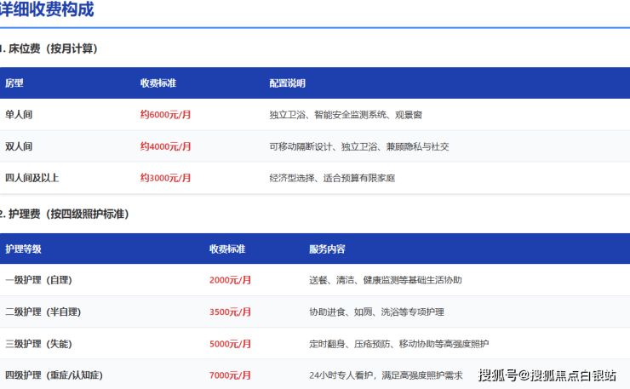Click the 详细收费构成 page title
Viewport: 630px width, 389px height.
tap(47, 10)
